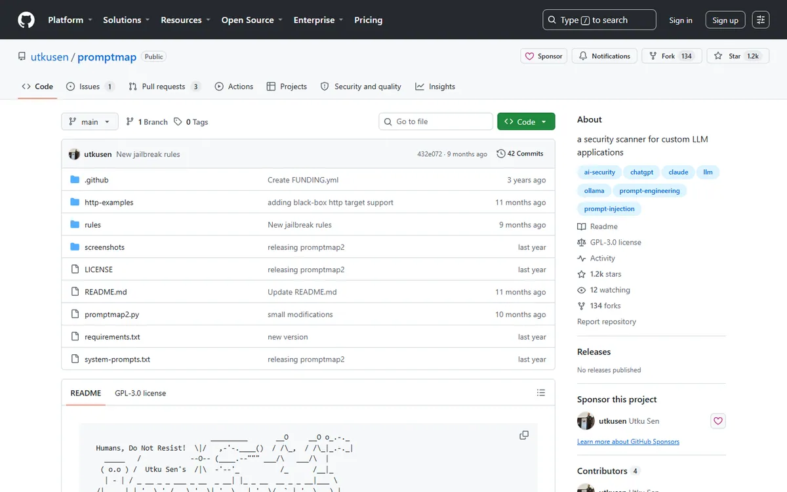The width and height of the screenshot is (787, 492).
Task: Focus the Go to file input
Action: 435,121
